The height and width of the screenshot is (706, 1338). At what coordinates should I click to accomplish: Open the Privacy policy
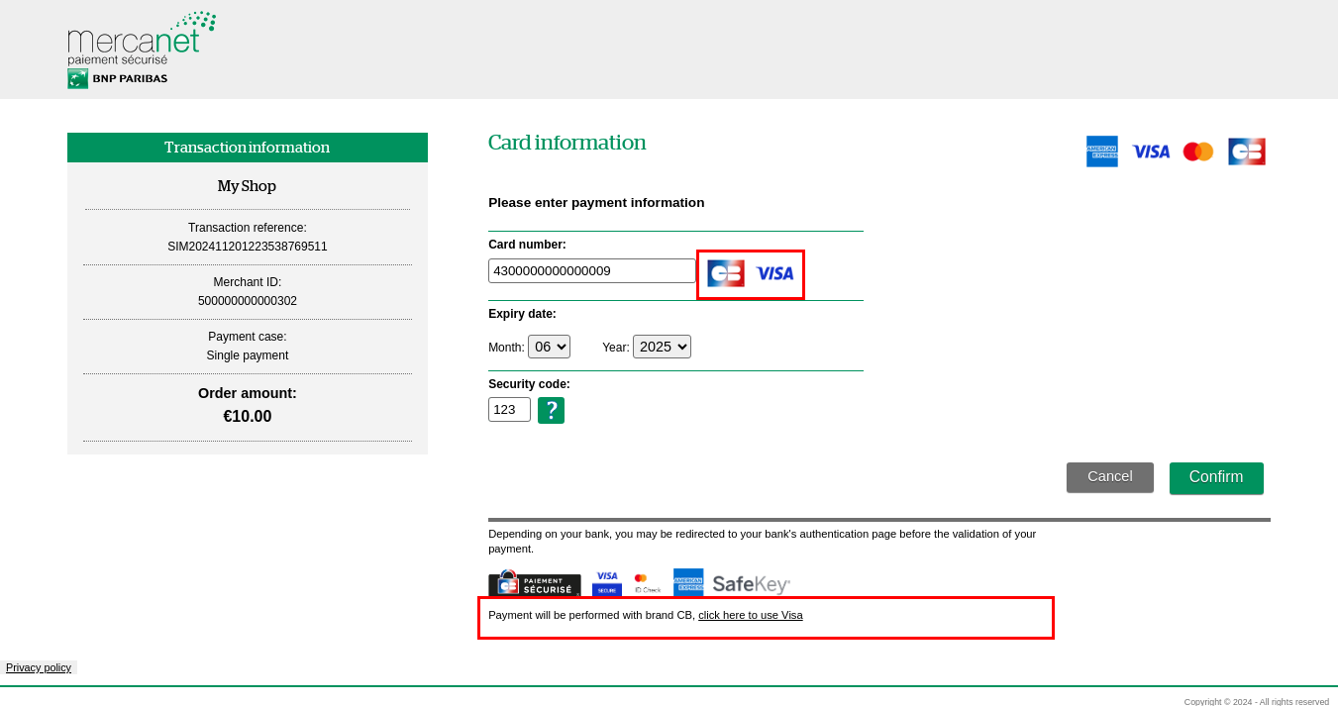[x=39, y=667]
